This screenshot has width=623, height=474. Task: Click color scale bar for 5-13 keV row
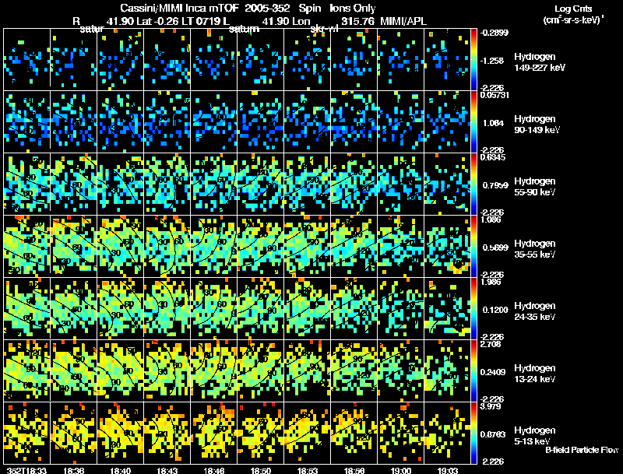(x=473, y=434)
